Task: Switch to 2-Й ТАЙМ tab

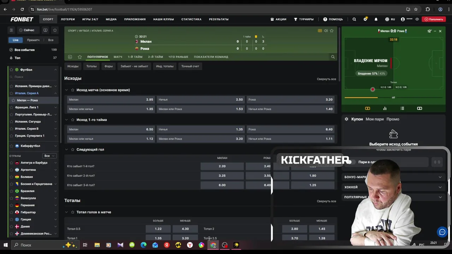Action: click(156, 57)
